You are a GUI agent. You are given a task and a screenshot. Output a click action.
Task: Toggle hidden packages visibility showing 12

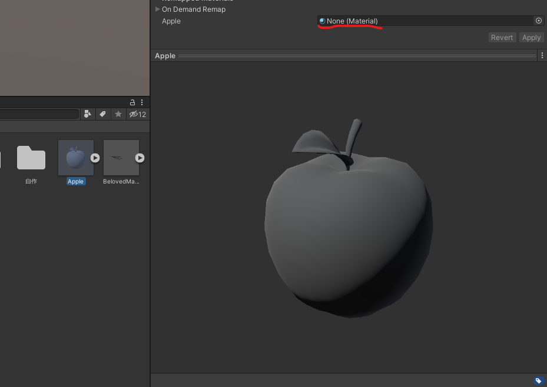[138, 114]
